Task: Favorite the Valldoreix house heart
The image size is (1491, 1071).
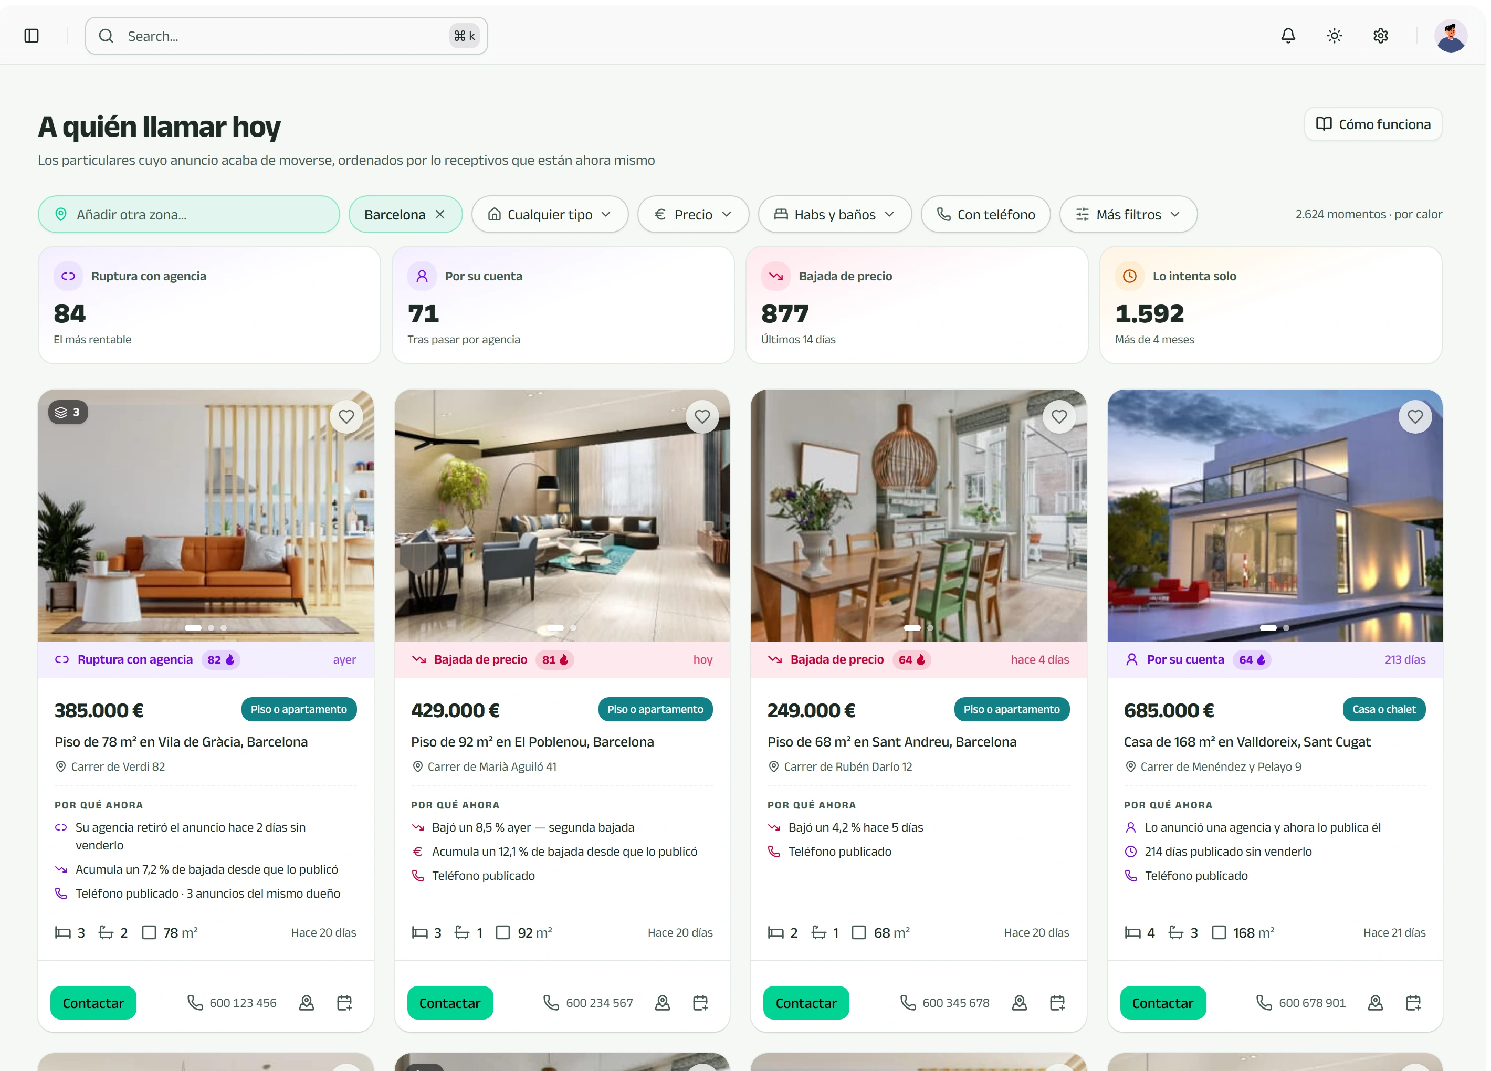Action: (x=1415, y=416)
